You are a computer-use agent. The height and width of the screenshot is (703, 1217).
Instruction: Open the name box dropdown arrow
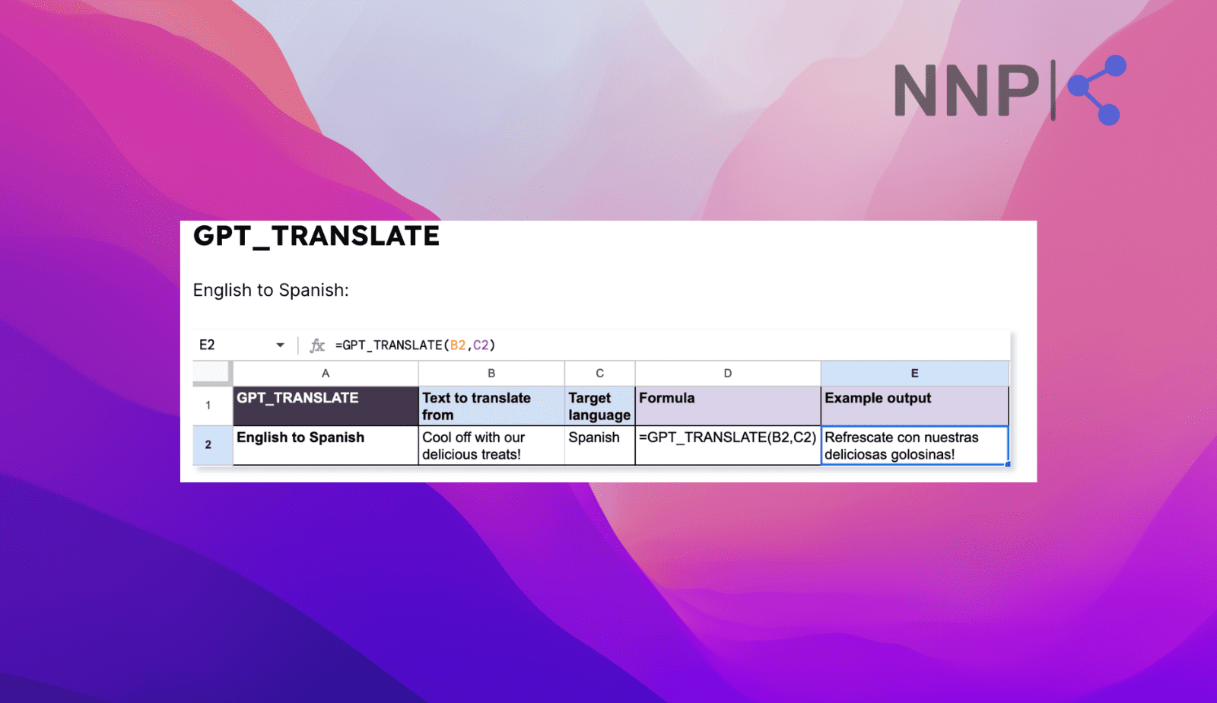tap(280, 345)
